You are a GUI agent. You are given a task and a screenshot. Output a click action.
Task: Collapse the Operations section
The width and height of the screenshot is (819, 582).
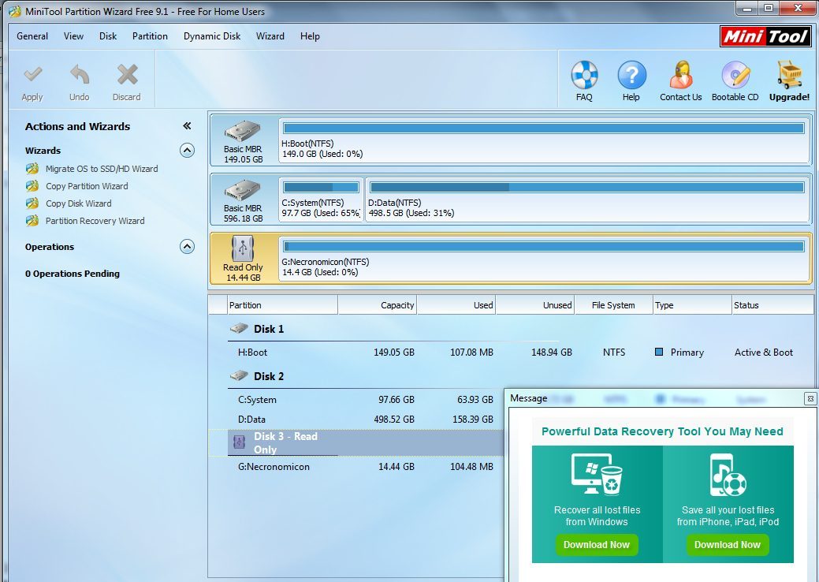click(x=187, y=247)
